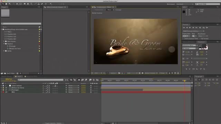Open Workspace dropdown
This screenshot has height=124, width=221.
click(x=185, y=4)
